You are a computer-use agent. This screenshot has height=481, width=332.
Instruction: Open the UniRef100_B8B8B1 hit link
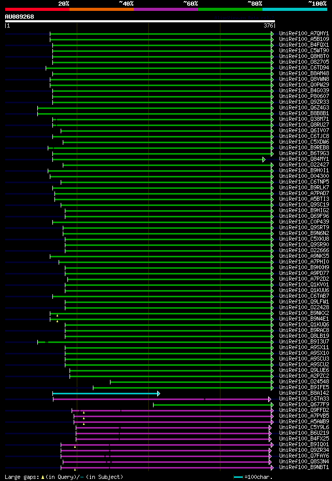pyautogui.click(x=304, y=114)
